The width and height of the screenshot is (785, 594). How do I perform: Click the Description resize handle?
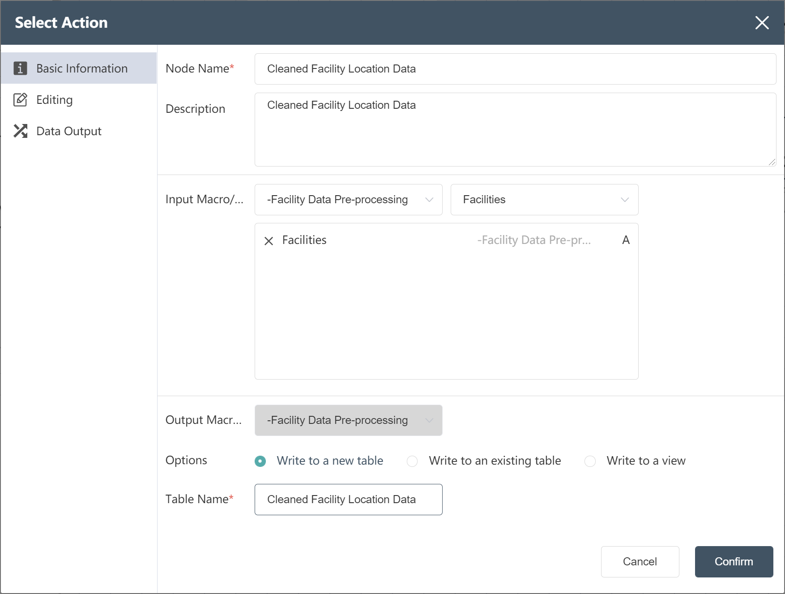coord(772,162)
